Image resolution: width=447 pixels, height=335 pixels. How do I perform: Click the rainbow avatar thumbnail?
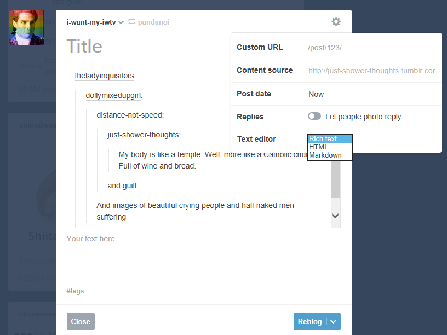(x=27, y=27)
